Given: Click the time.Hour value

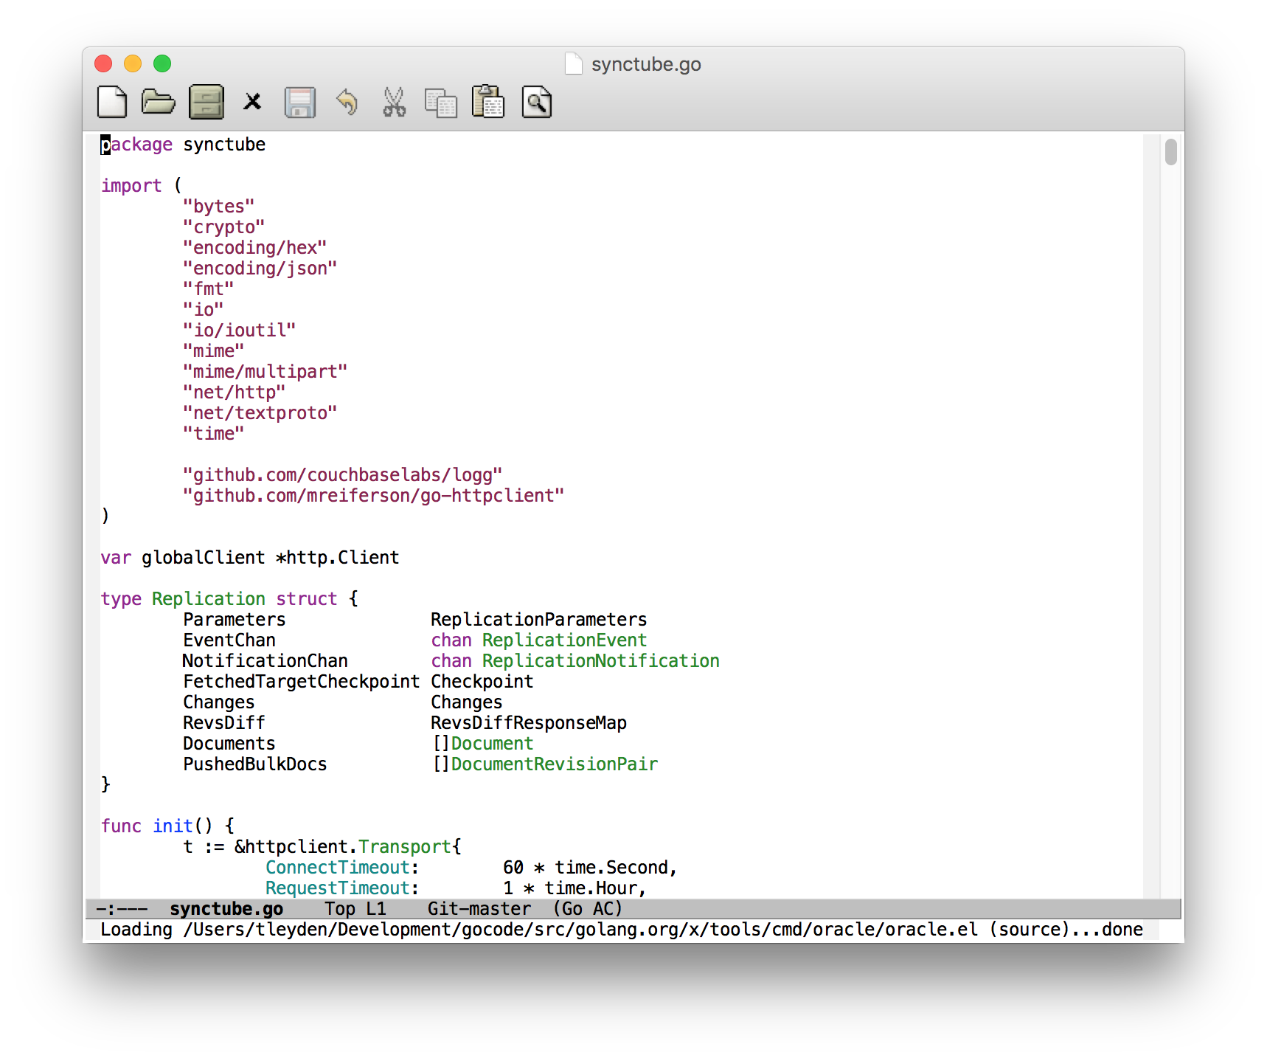Looking at the screenshot, I should (x=590, y=888).
